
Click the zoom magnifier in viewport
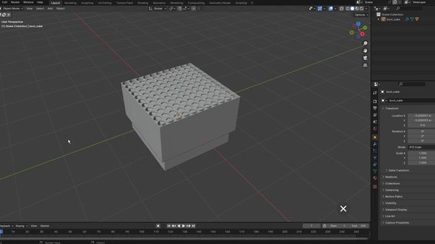pos(365,43)
